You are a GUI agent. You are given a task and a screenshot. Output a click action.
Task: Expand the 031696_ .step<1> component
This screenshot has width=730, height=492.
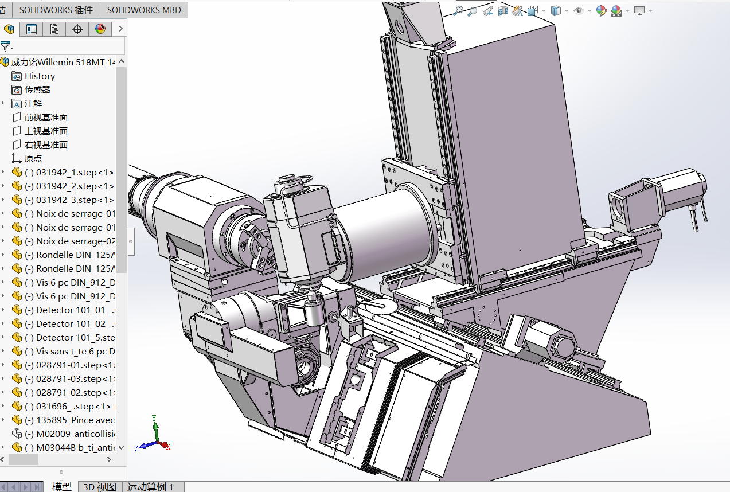[3, 406]
